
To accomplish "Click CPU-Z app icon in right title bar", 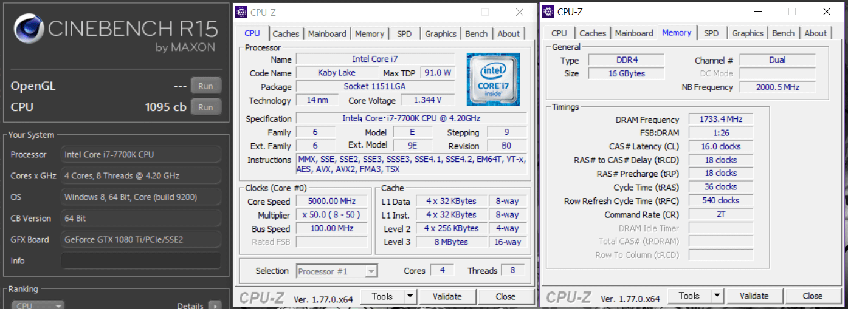I will coord(548,12).
